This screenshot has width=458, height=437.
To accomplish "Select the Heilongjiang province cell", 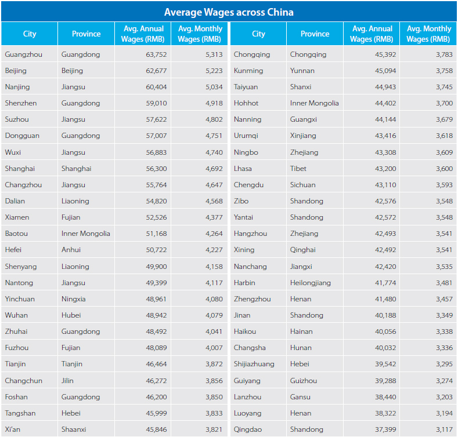I will tap(311, 283).
